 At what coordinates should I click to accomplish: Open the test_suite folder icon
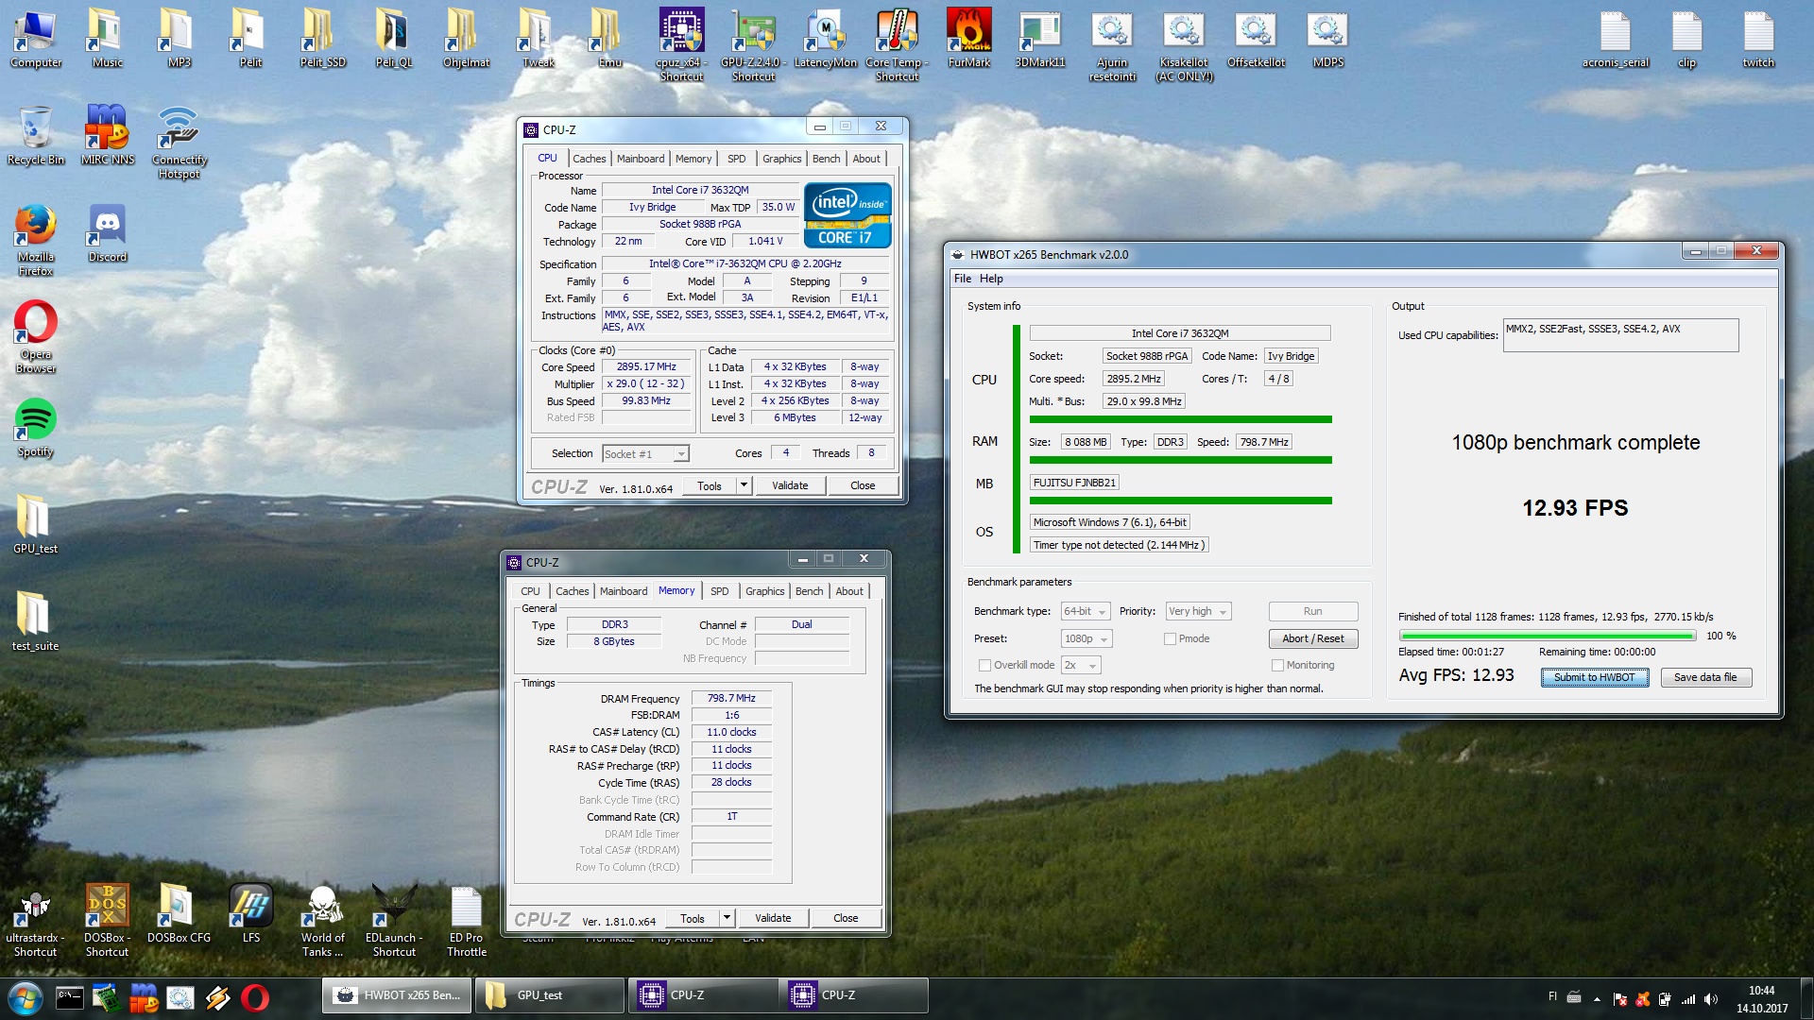click(x=36, y=620)
